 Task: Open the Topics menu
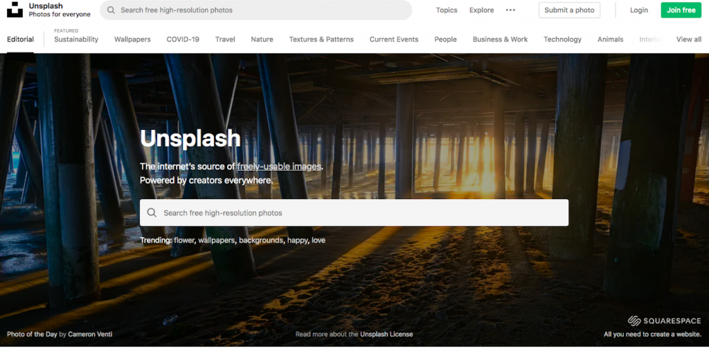tap(447, 10)
